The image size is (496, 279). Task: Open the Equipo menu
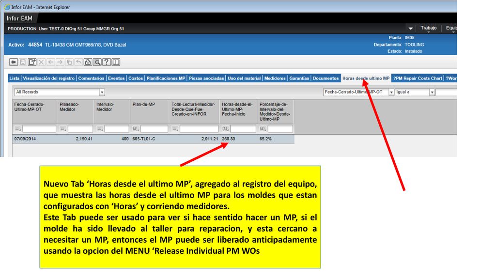(451, 28)
